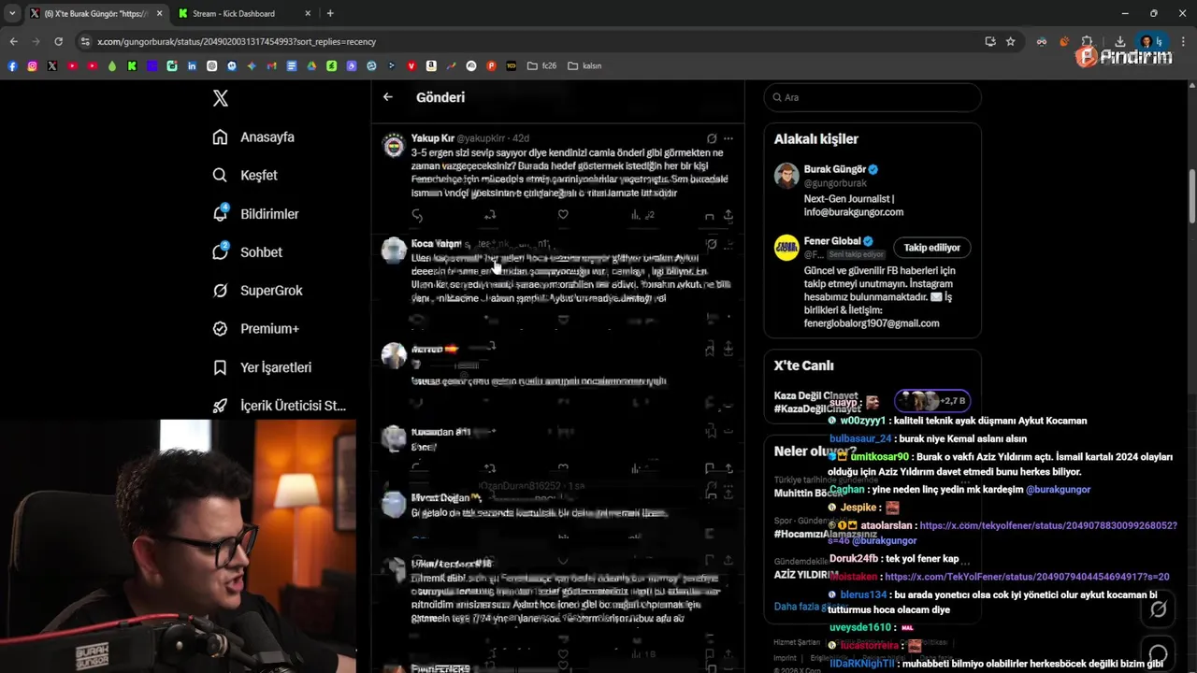1197x673 pixels.
Task: Open X bookmark in bookmarks bar
Action: [x=52, y=66]
